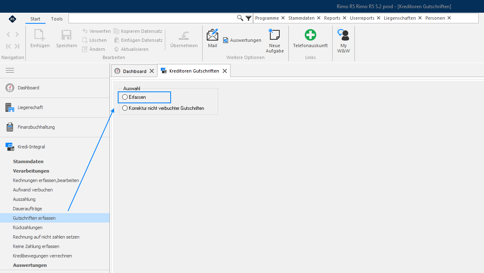
Task: Open Rückzahlungen in the sidebar
Action: [x=27, y=227]
